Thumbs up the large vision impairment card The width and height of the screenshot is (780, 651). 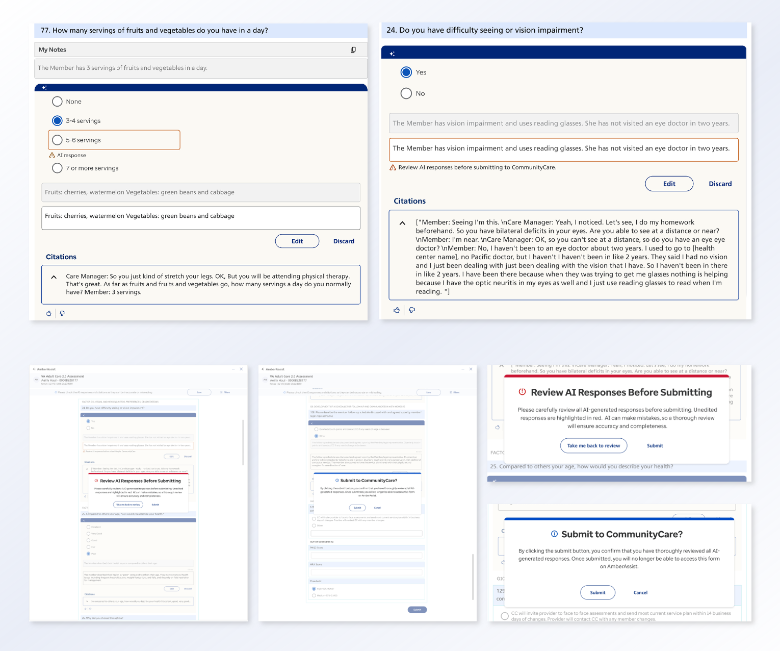click(397, 310)
